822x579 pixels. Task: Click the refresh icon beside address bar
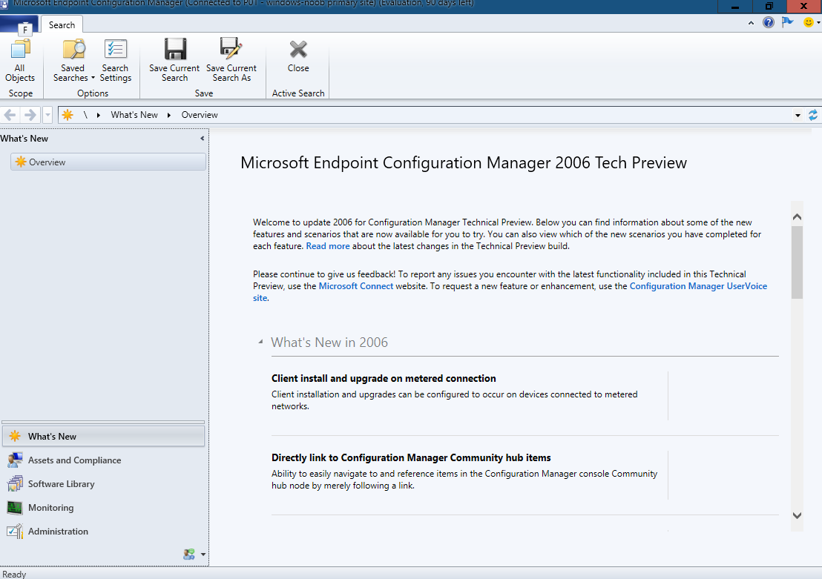813,115
